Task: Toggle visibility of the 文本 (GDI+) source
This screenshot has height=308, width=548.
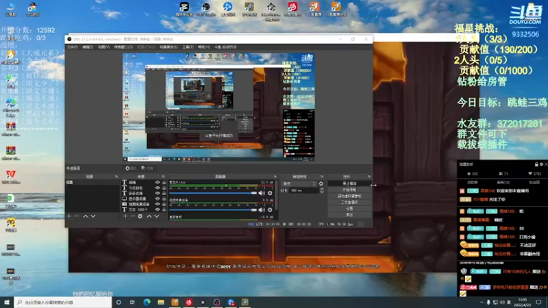Action: [x=158, y=209]
